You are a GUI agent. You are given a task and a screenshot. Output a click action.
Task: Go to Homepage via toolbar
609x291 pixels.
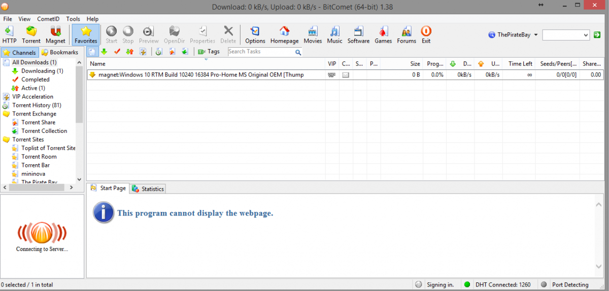(285, 34)
